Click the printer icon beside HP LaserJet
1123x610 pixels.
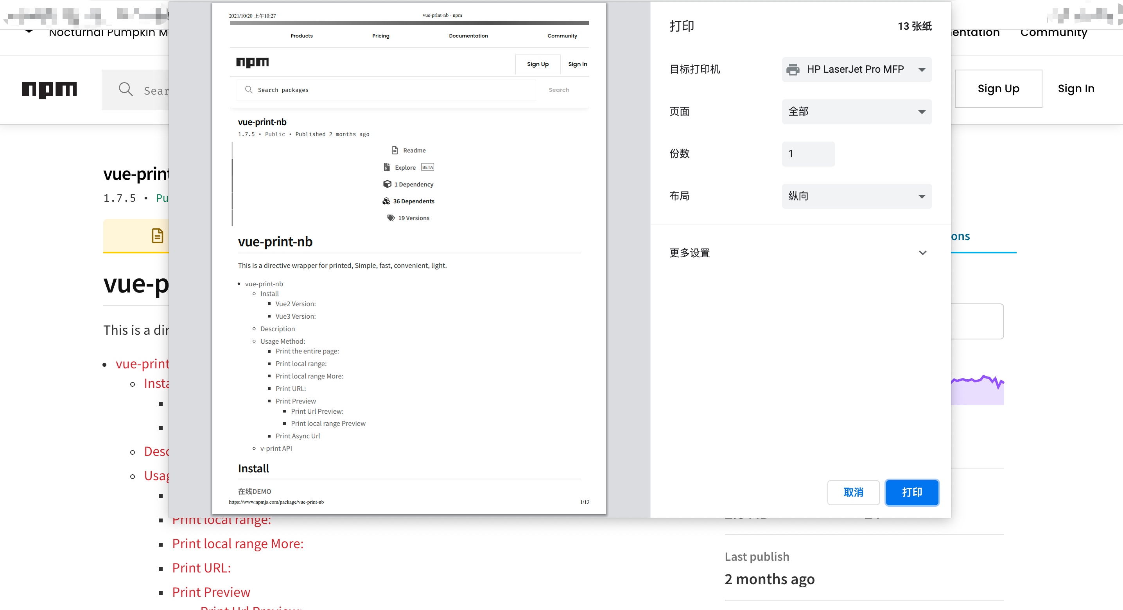[793, 69]
